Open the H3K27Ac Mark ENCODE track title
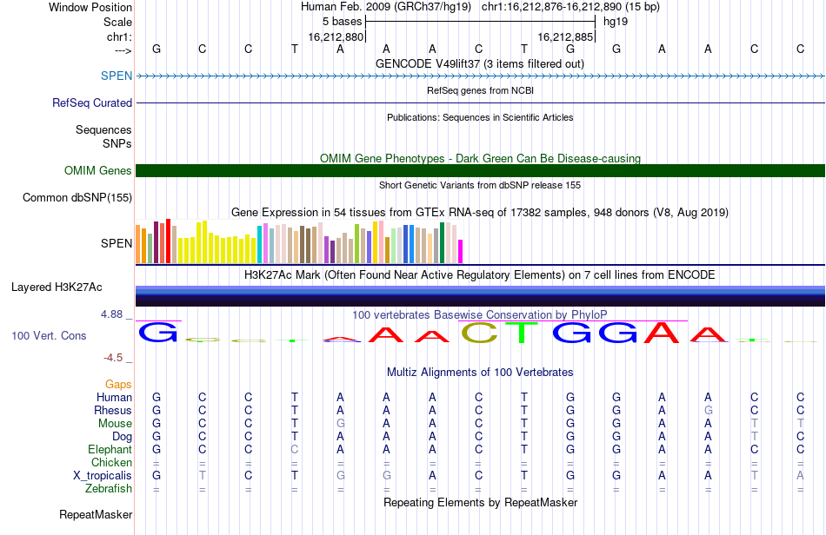 click(480, 274)
